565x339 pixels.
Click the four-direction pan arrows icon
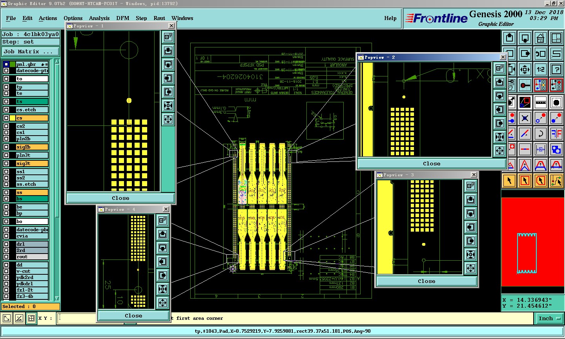click(525, 69)
